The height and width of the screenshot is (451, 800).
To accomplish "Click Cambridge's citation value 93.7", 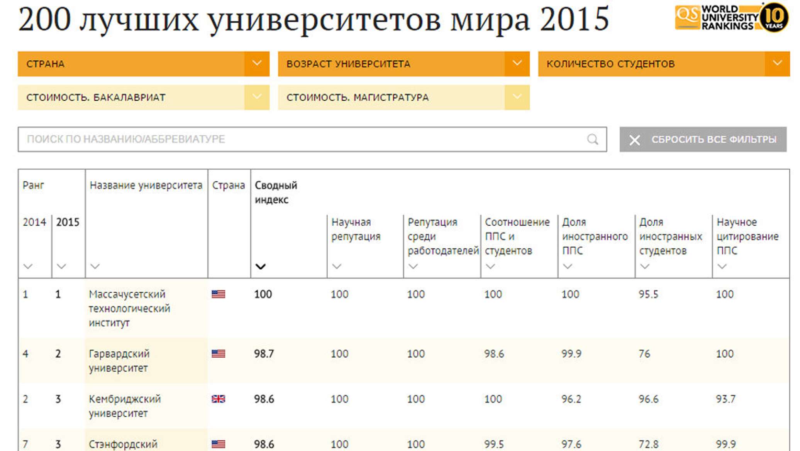I will [725, 399].
